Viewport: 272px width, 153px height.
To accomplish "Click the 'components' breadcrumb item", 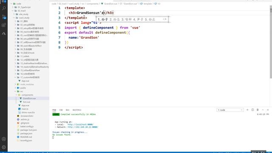I will 93,4.
